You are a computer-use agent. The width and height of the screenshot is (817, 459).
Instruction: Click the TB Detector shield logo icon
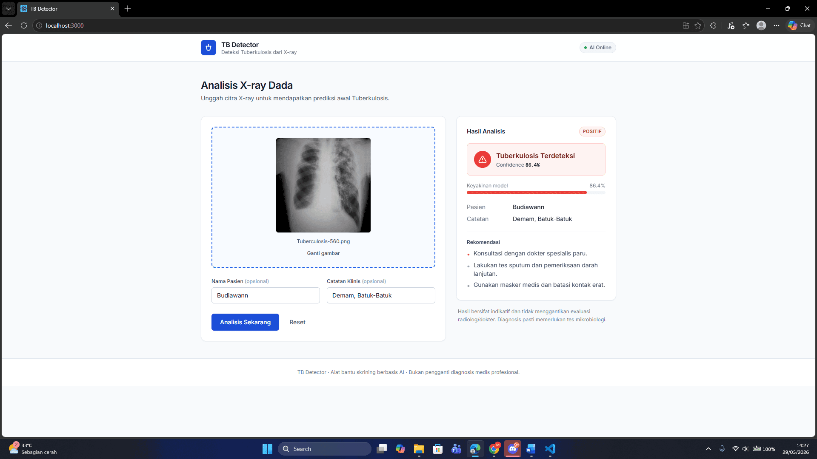tap(209, 48)
